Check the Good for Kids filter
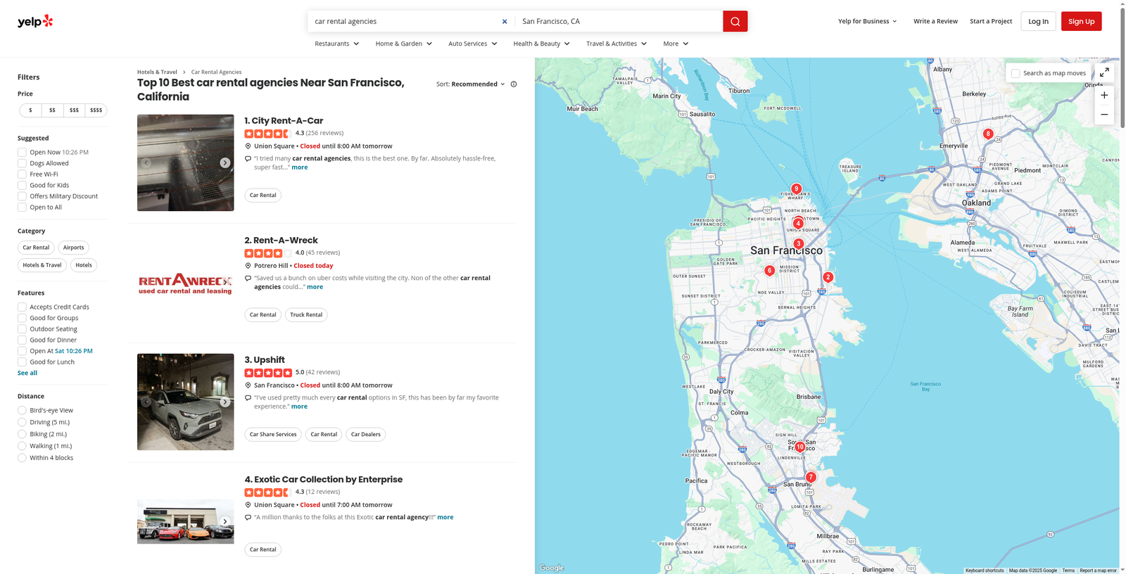 click(22, 185)
